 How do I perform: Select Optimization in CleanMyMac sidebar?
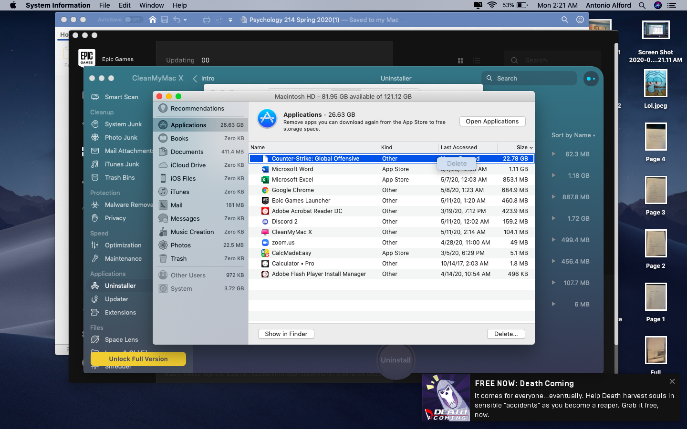(x=116, y=245)
